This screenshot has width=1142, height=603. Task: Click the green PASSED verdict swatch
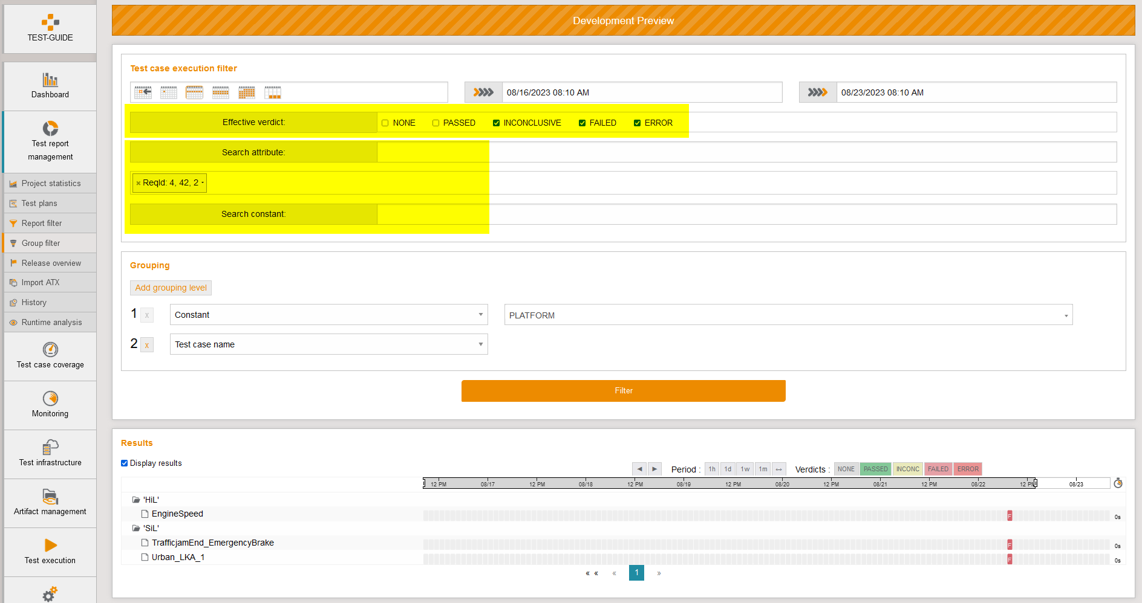(x=875, y=469)
